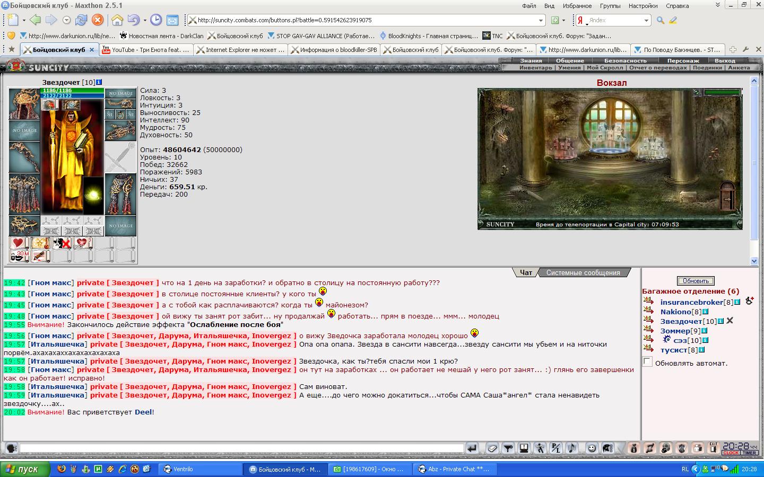This screenshot has height=477, width=764.
Task: Click scroll-down arrow of game frame scrollbar
Action: (754, 261)
